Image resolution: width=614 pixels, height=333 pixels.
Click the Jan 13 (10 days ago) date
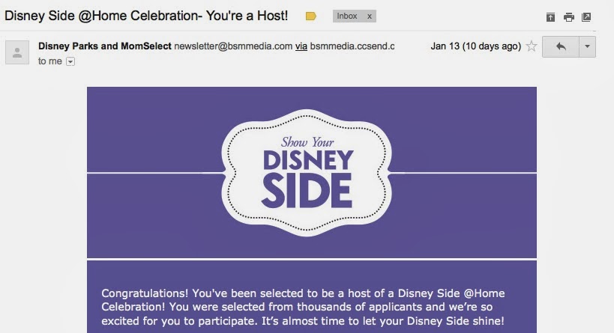point(476,46)
